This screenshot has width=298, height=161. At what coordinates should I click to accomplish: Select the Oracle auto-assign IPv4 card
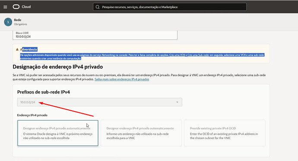tap(58, 133)
